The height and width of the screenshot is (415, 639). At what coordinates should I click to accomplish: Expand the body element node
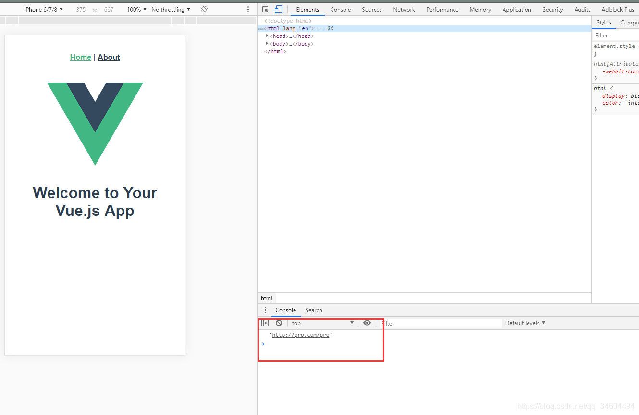coord(267,44)
